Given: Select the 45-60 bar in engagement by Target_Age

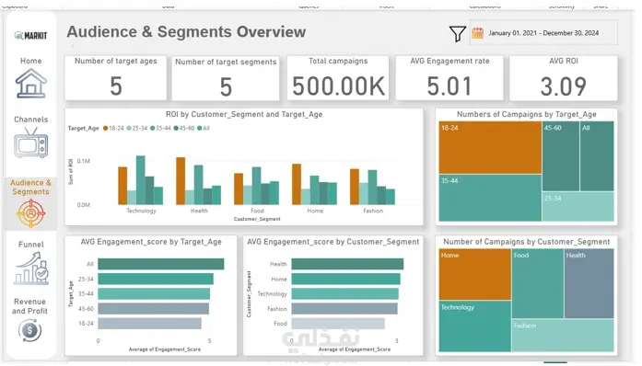Looking at the screenshot, I should pyautogui.click(x=154, y=309).
